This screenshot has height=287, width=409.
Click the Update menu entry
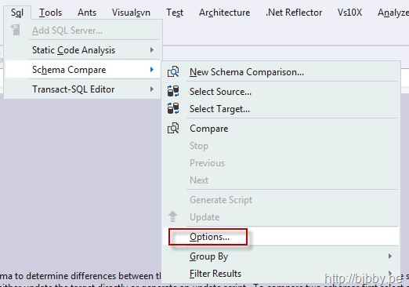coord(281,217)
